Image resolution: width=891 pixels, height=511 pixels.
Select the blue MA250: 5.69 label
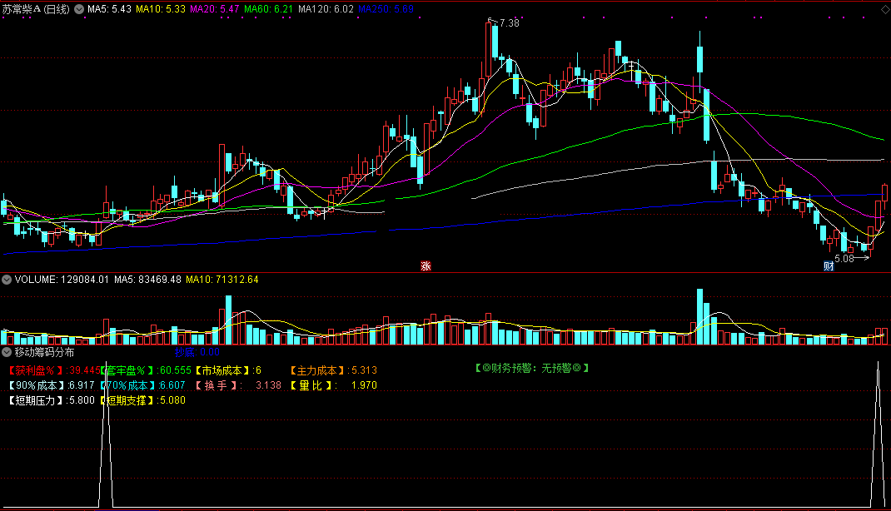(386, 9)
